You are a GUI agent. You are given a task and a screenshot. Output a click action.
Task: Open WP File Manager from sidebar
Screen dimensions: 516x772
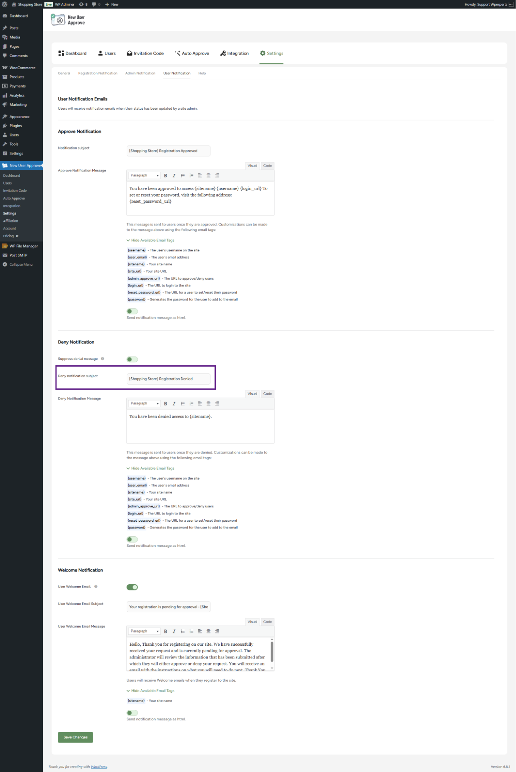tap(23, 246)
